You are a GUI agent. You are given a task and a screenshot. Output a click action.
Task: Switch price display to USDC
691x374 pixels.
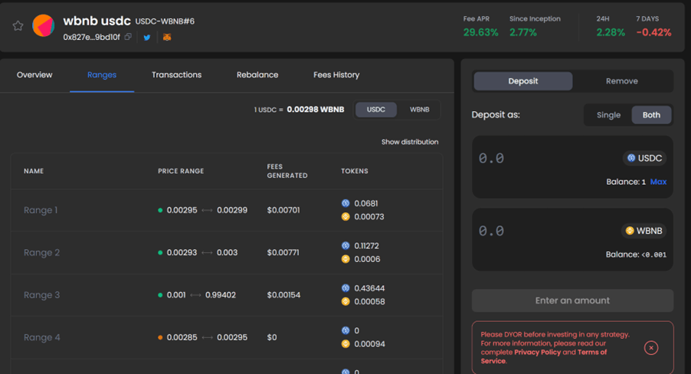[x=376, y=110]
